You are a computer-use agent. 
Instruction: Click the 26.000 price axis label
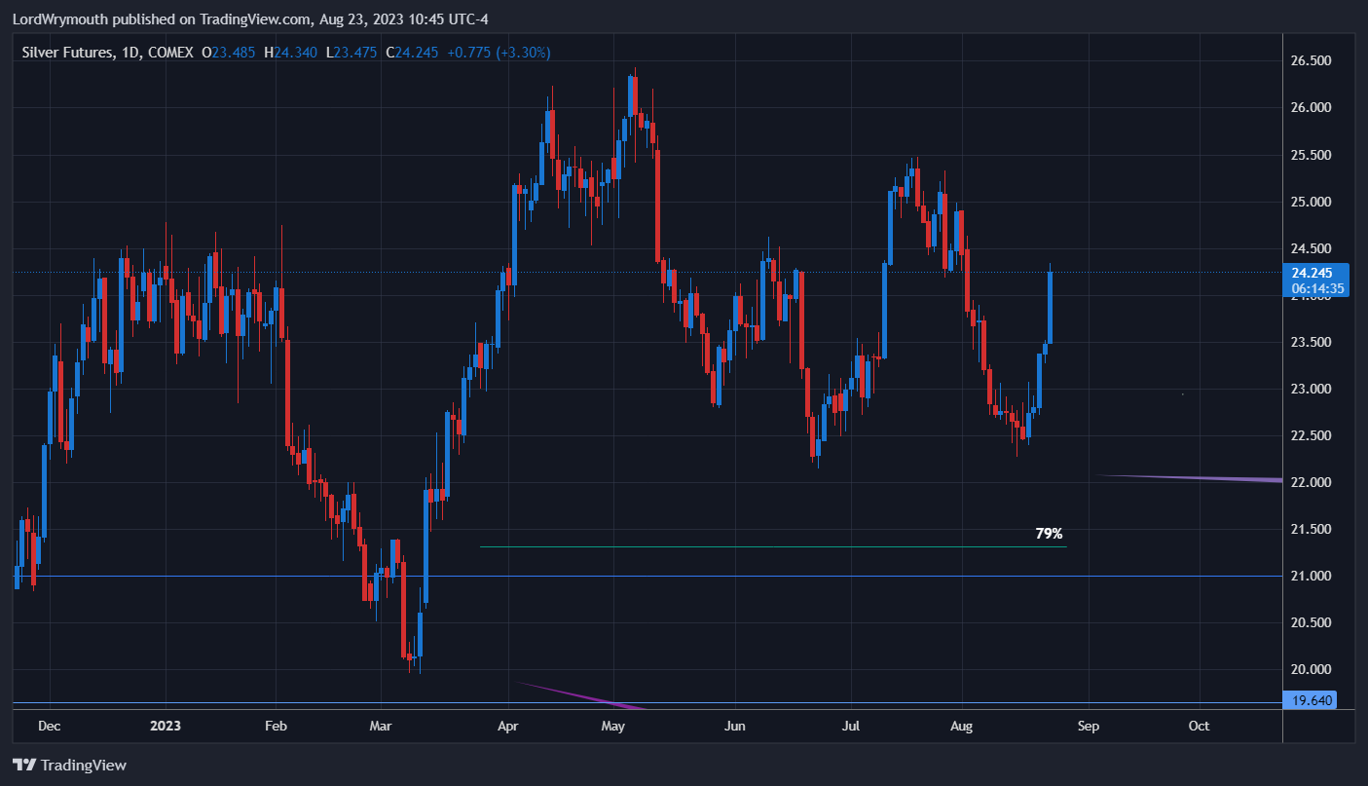(1311, 107)
